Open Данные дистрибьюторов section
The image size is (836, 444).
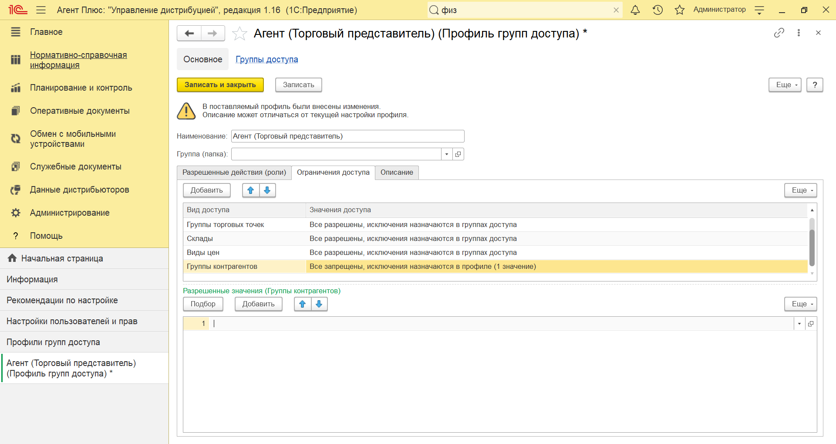80,190
